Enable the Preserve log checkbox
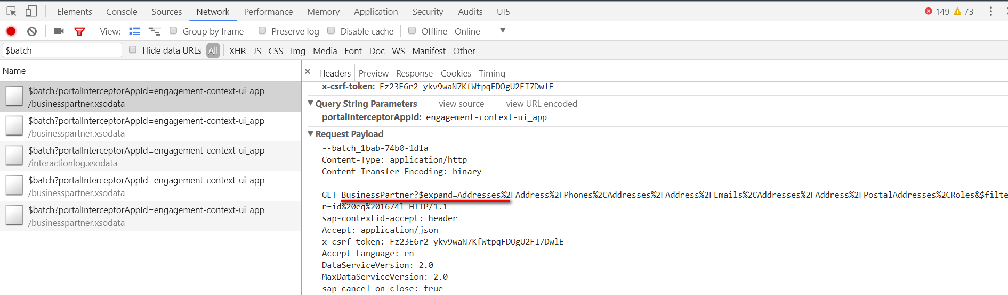Image resolution: width=1008 pixels, height=295 pixels. (262, 31)
